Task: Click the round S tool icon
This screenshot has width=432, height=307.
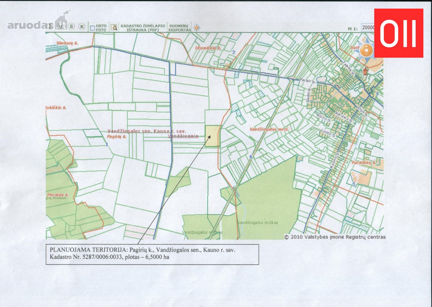Action: coord(71,26)
